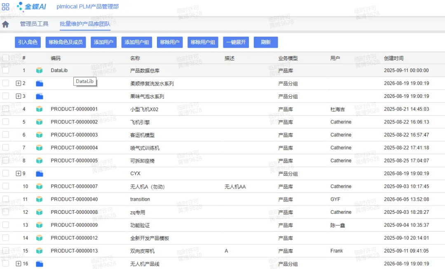Click the name cell zq专用
Screen dimensions: 445x269
click(138, 212)
